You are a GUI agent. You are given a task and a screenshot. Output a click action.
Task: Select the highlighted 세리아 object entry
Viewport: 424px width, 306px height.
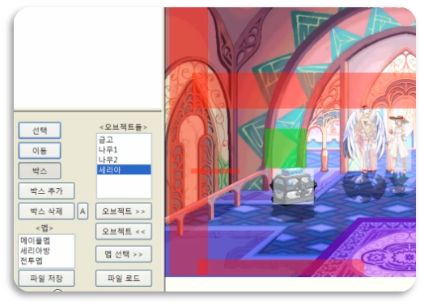coord(124,170)
